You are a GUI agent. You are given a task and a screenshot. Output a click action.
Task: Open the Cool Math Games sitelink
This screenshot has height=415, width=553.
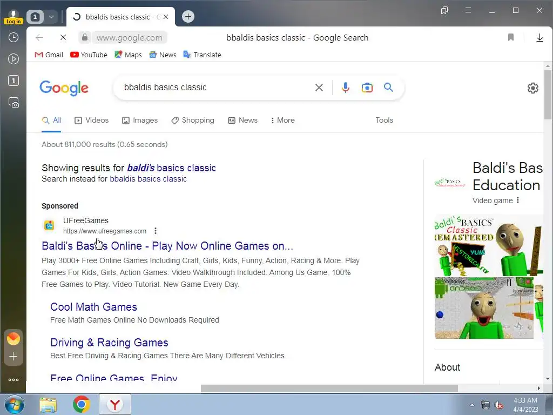pyautogui.click(x=93, y=307)
